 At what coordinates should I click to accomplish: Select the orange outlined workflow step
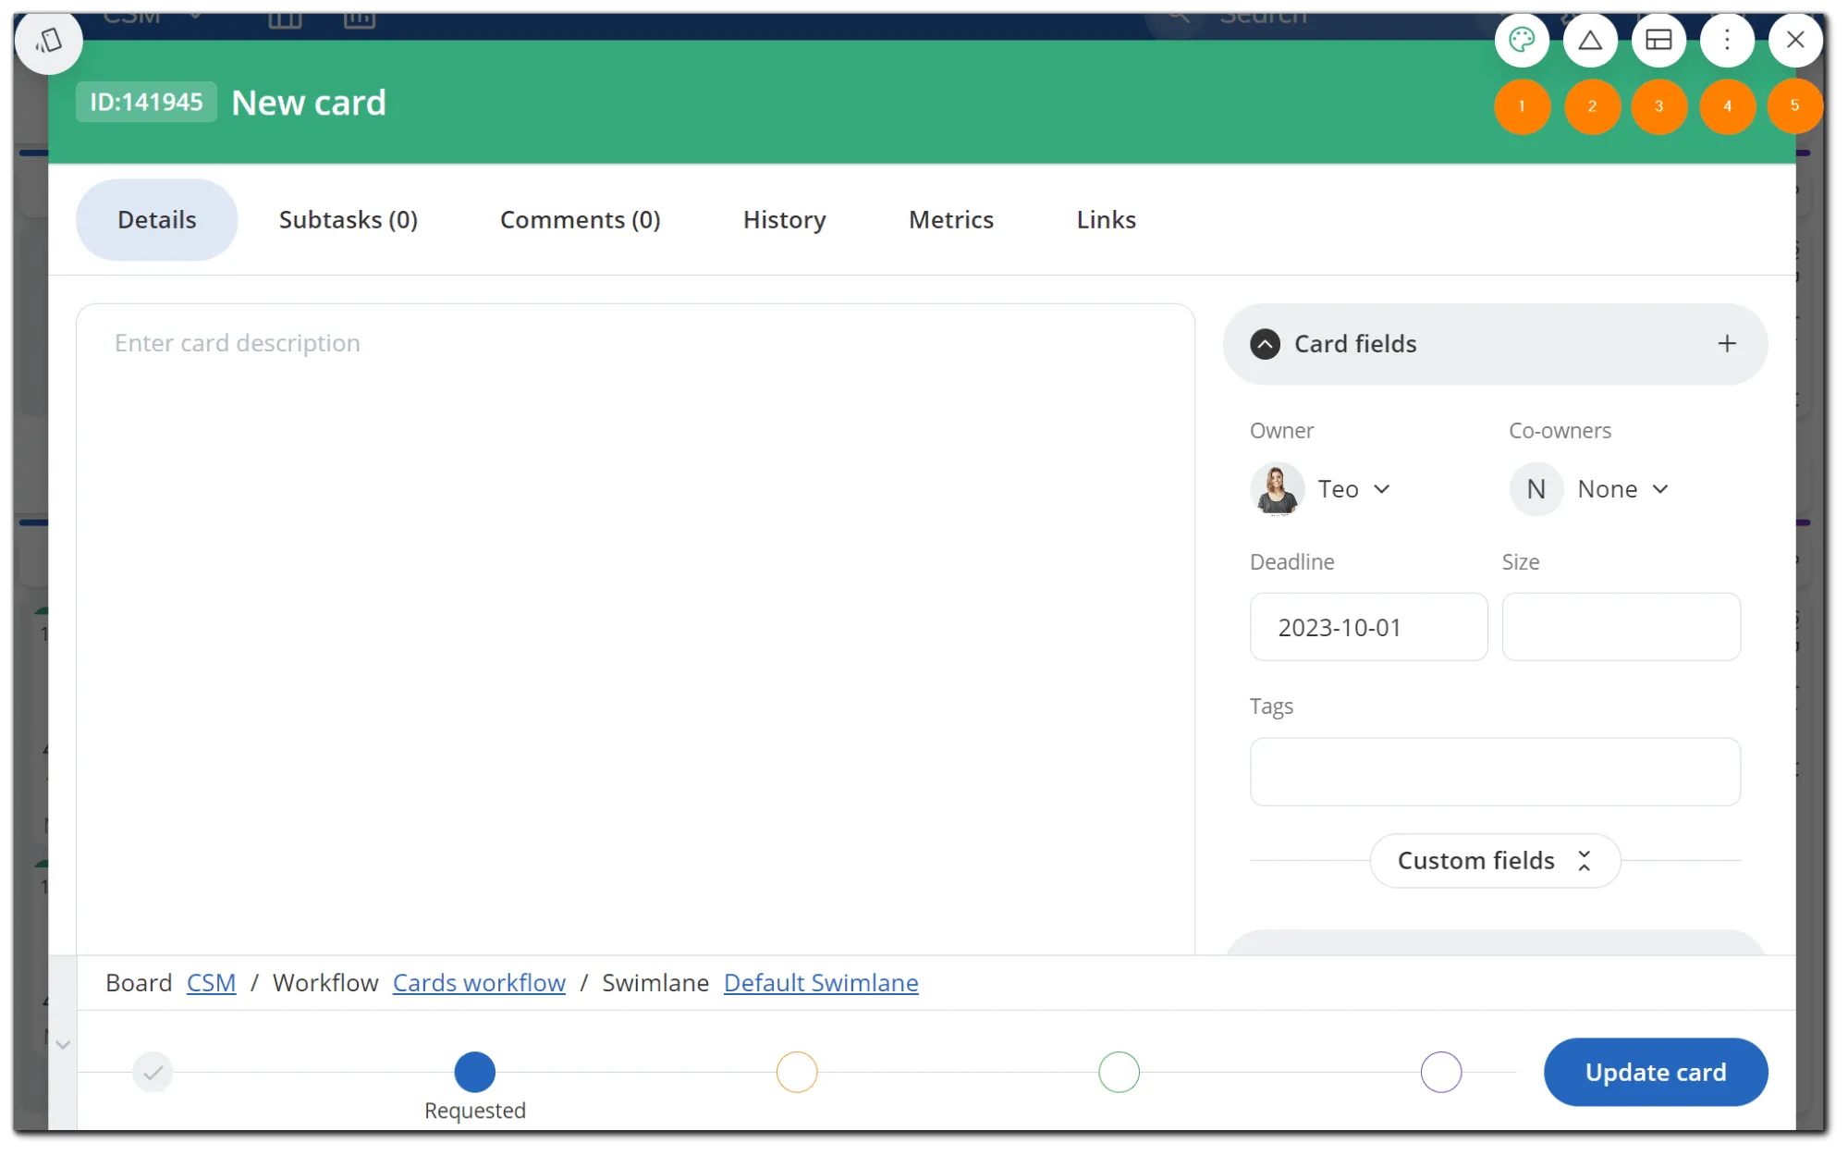[x=797, y=1072]
